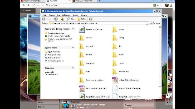The image size is (195, 109).
Task: Open the File (Файл) menu
Action: pyautogui.click(x=44, y=15)
